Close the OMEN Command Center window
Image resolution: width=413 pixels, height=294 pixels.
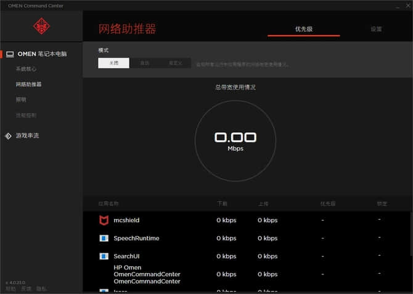[x=408, y=6]
